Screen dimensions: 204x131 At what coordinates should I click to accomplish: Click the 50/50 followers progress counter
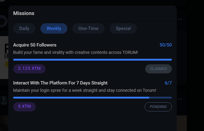pos(166,45)
